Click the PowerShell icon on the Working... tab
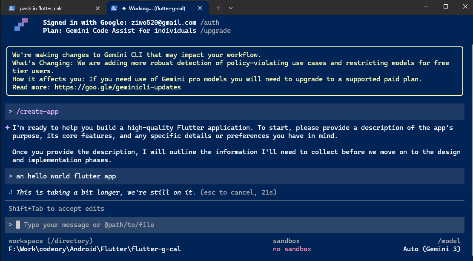Image resolution: width=473 pixels, height=261 pixels. coord(115,8)
